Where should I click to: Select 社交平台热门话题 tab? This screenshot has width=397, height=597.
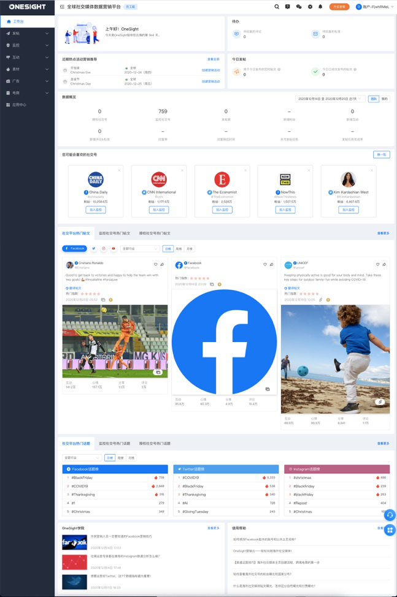point(76,444)
